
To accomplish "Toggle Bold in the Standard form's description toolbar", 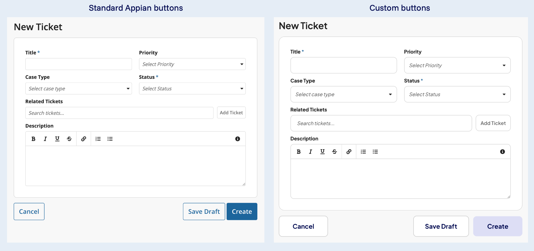I will pyautogui.click(x=33, y=139).
